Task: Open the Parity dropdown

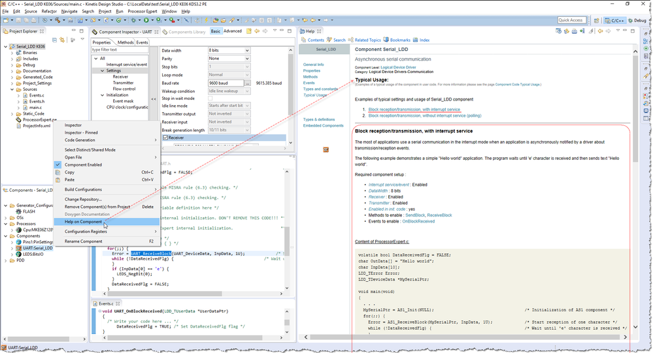Action: coord(229,59)
